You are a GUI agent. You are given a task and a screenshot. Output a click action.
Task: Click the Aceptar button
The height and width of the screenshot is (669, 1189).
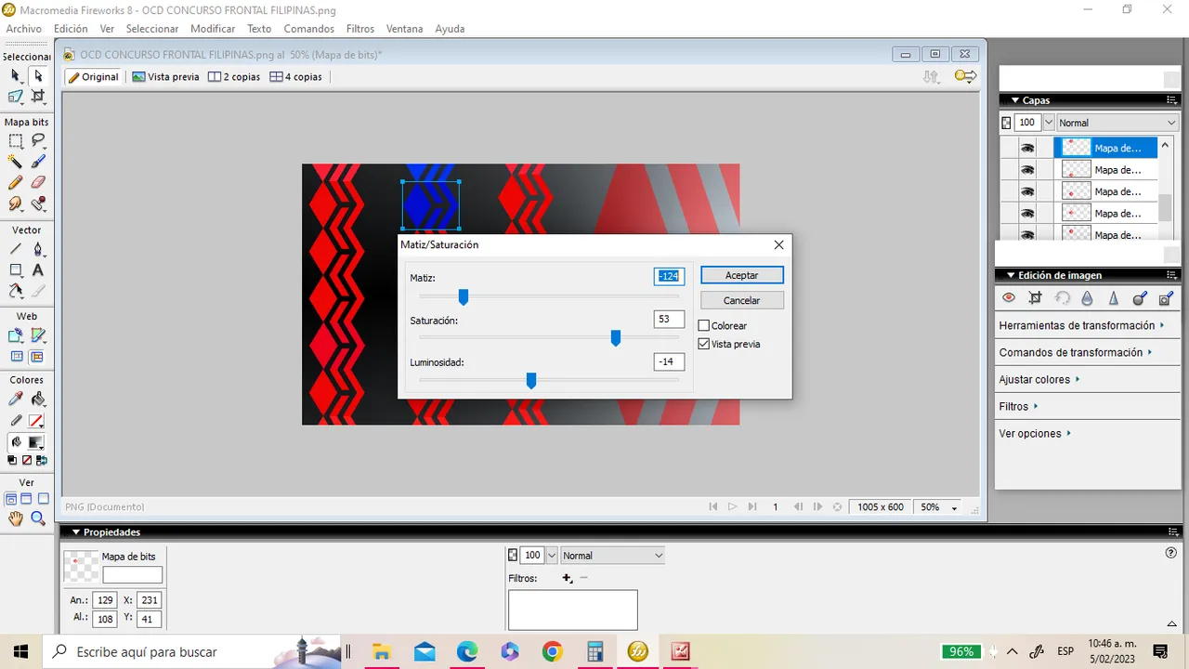tap(742, 275)
